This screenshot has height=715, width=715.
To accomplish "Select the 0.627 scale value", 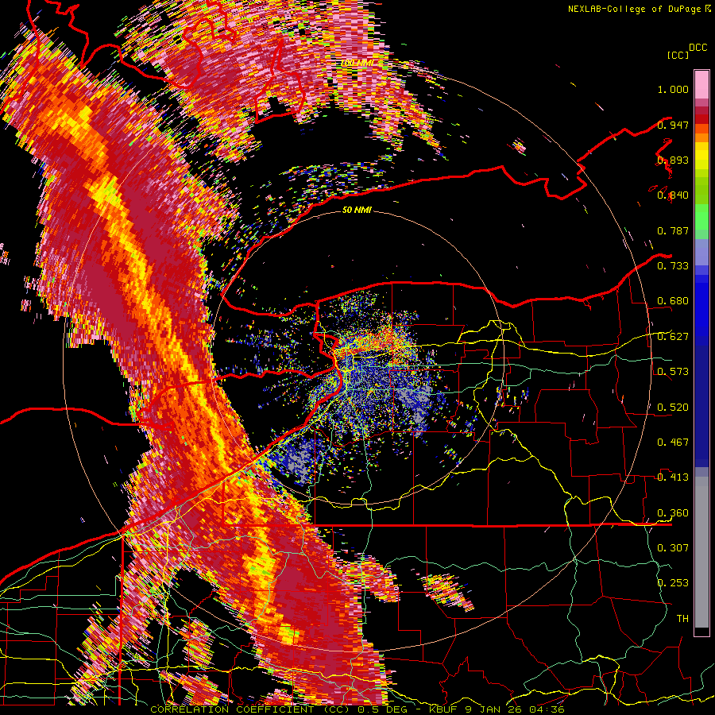I will (673, 337).
